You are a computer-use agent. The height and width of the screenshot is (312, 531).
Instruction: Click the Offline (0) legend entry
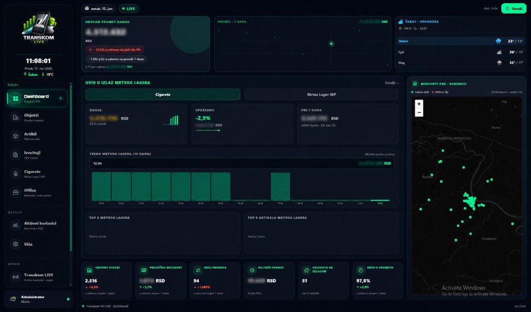tap(440, 92)
